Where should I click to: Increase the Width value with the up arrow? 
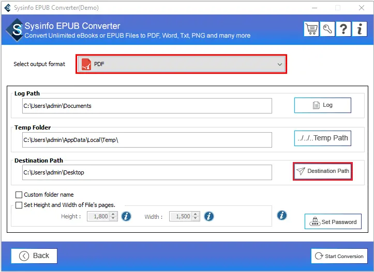click(x=196, y=214)
